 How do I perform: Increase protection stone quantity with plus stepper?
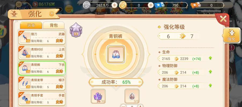pos(140,106)
